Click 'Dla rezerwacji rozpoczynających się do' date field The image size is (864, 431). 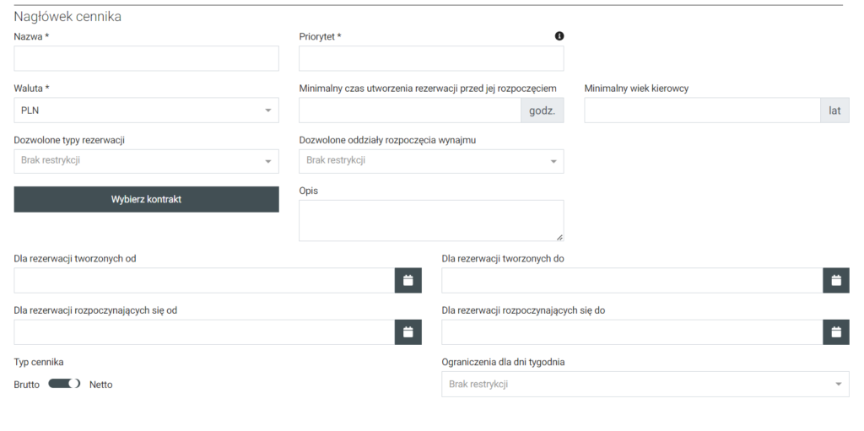[x=632, y=332]
